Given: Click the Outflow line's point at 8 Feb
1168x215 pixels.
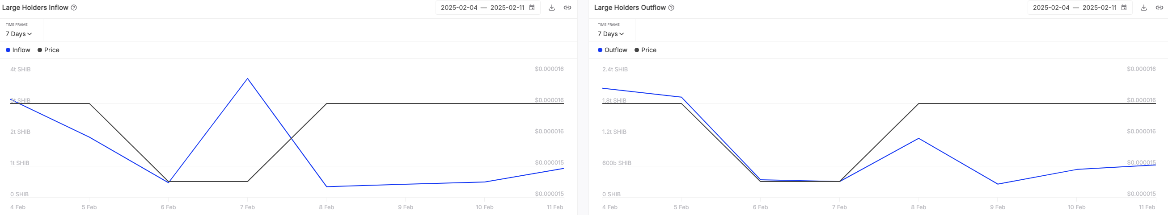Looking at the screenshot, I should 918,139.
